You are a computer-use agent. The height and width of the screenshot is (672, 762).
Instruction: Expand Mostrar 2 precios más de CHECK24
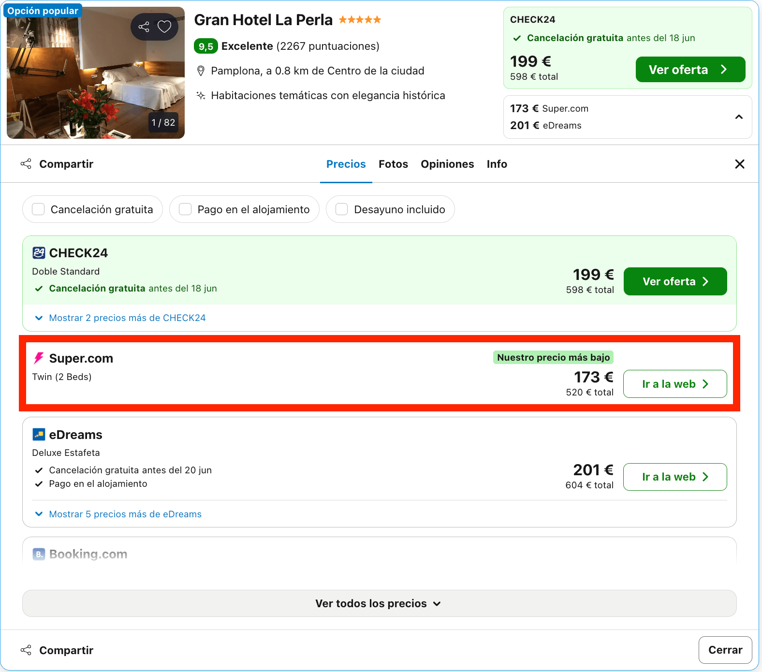click(x=120, y=318)
